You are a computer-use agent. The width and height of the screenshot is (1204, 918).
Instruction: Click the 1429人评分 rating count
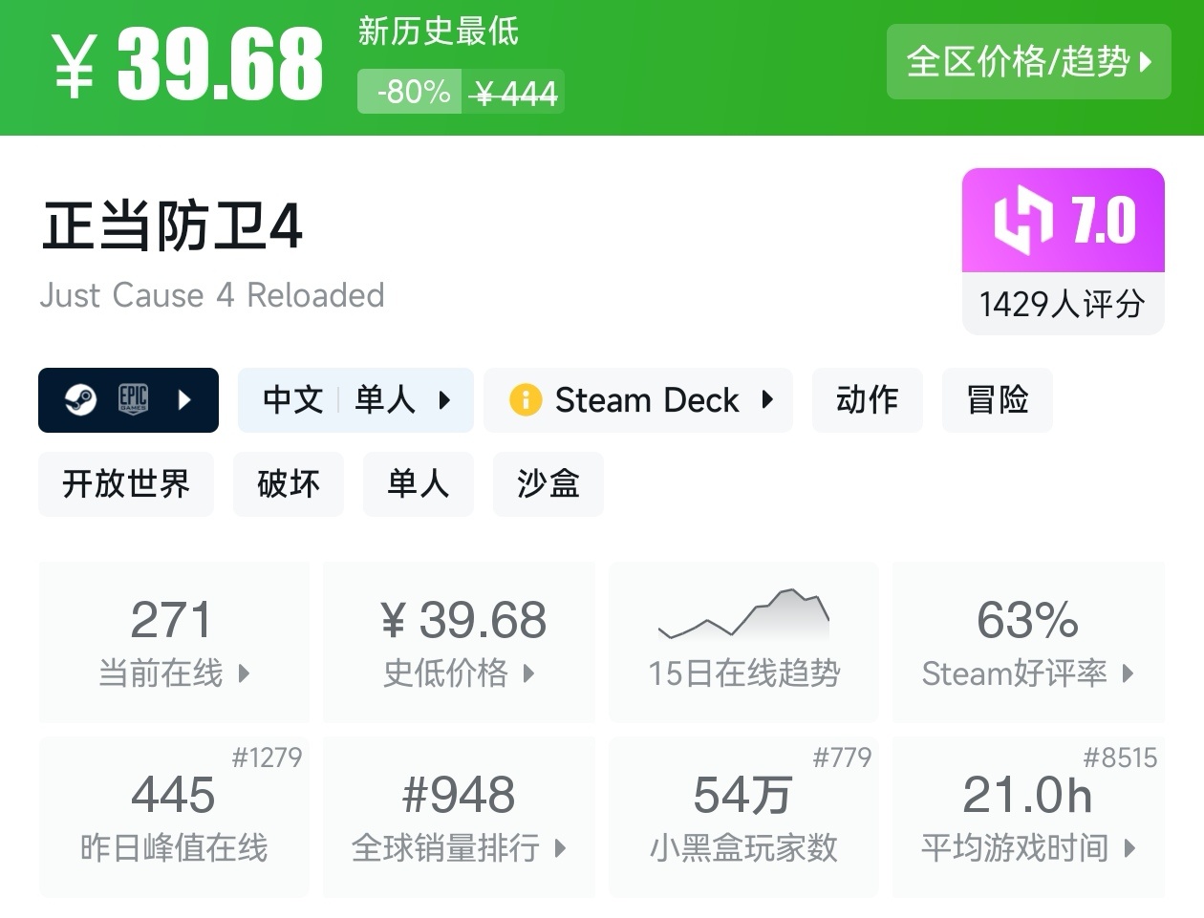(x=1062, y=304)
